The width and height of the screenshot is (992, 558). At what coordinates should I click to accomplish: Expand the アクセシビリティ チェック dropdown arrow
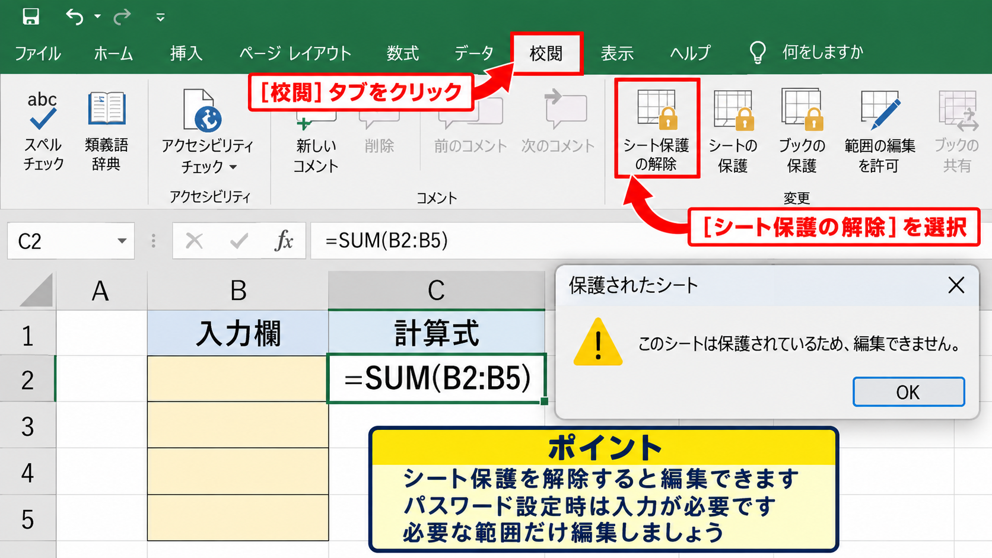click(x=233, y=167)
